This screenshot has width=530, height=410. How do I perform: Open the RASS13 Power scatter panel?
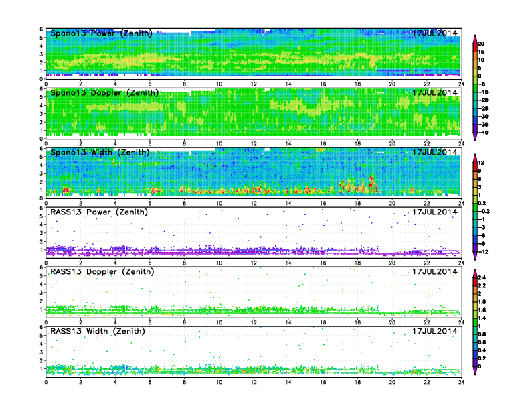254,232
